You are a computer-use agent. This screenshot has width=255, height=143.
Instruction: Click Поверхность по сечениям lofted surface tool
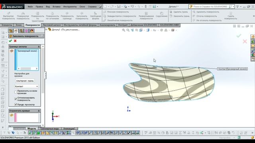point(52,16)
